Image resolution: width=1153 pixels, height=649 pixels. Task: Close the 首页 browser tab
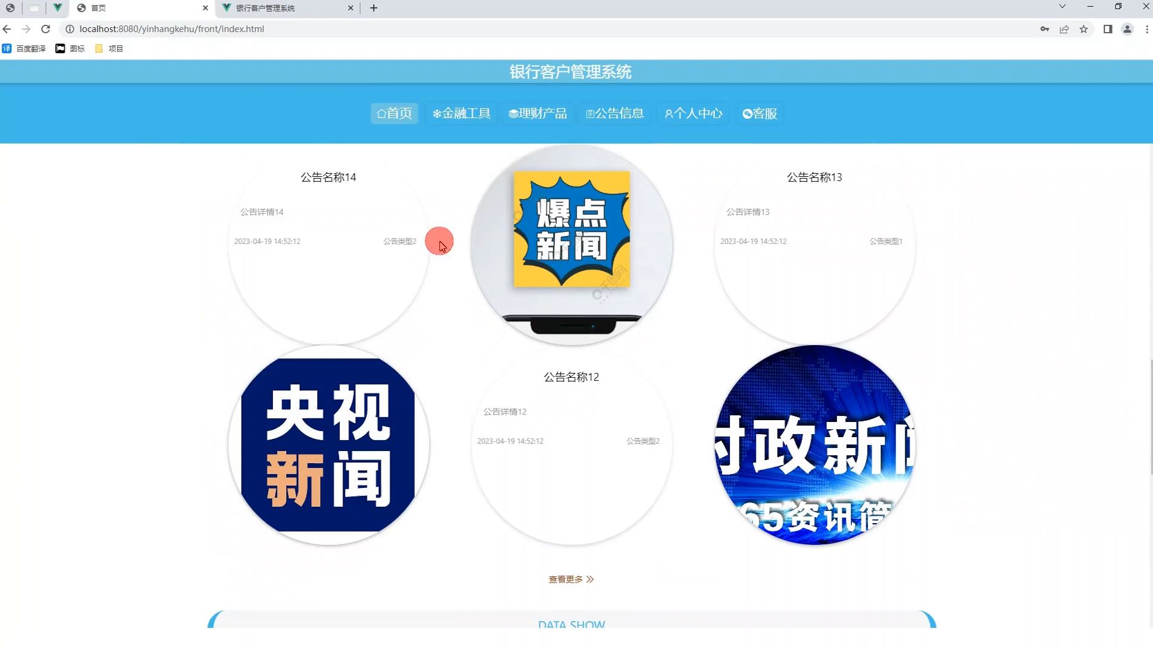click(x=205, y=8)
